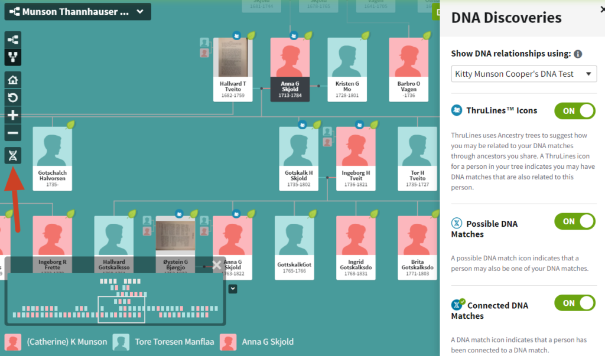The image size is (605, 356).
Task: Select Barbro O Vagen person card
Action: click(x=409, y=70)
